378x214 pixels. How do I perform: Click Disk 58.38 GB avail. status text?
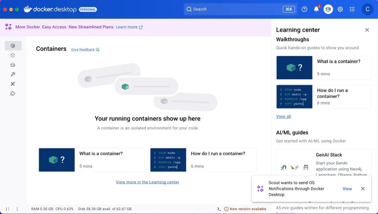(105, 209)
